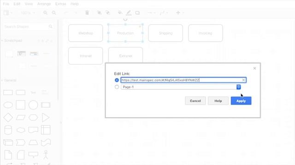This screenshot has width=295, height=165.
Task: Pick the actor stick figure shape
Action: click(46, 155)
